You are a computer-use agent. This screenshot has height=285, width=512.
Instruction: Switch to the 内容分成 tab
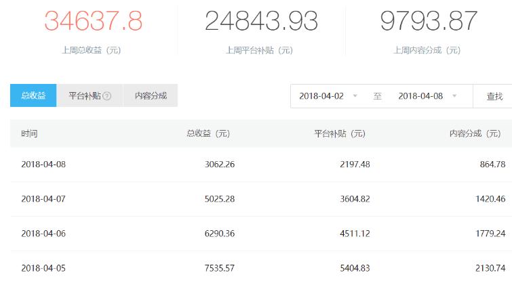point(151,95)
